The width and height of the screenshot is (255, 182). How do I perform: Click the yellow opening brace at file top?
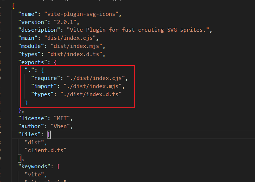pos(13,6)
